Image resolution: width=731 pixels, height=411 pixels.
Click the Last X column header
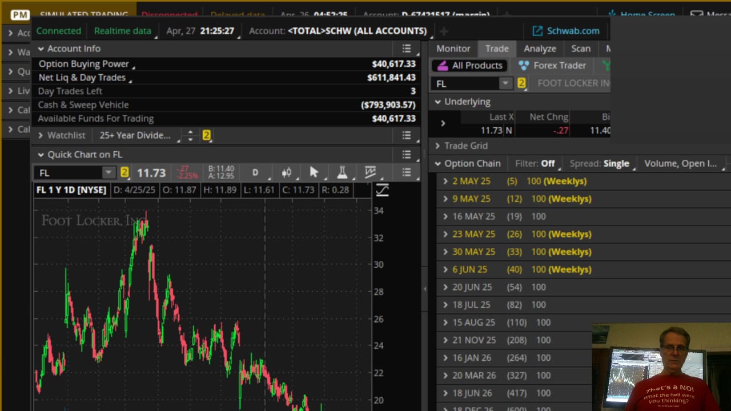pyautogui.click(x=501, y=117)
